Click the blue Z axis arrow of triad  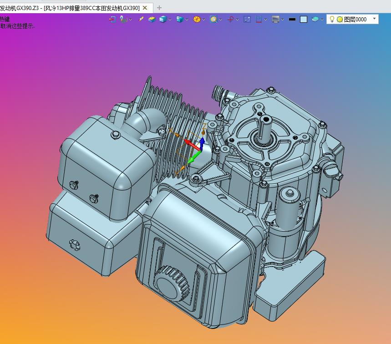(x=202, y=144)
